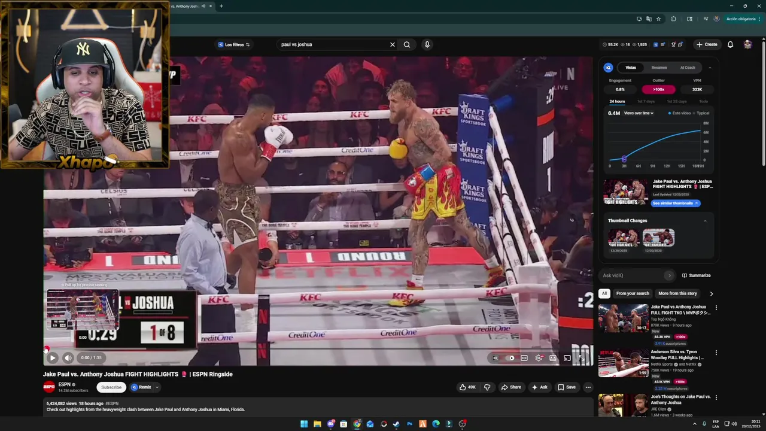This screenshot has height=431, width=766.
Task: Toggle autoplay switch in player
Action: (510, 358)
